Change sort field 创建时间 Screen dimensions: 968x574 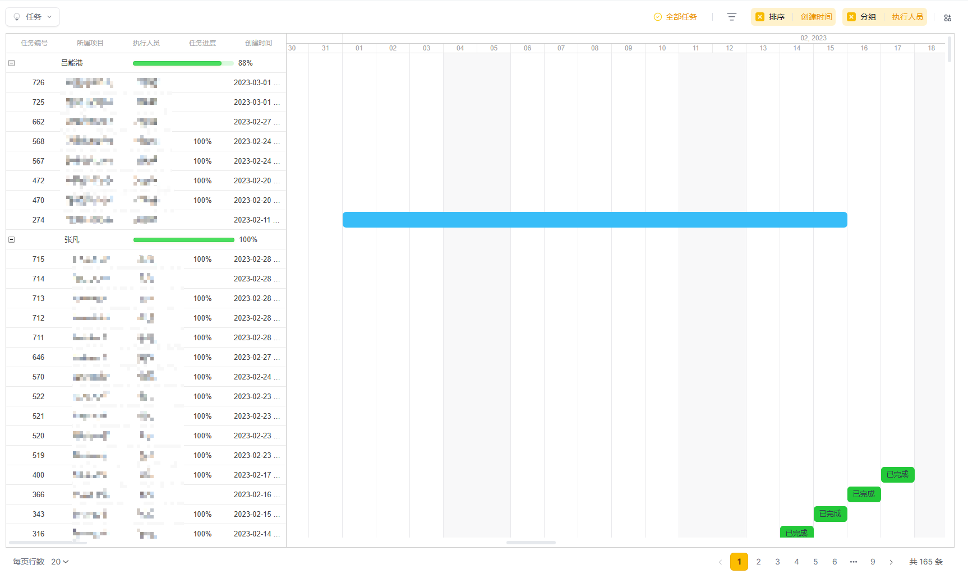[816, 17]
